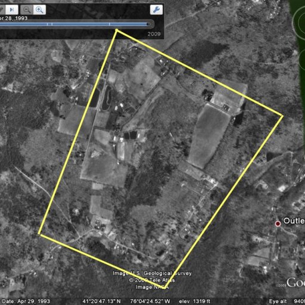The image size is (305, 305).
Task: Click the imagery date in status bar
Action: point(26,301)
